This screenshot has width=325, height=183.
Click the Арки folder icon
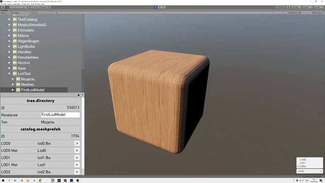pyautogui.click(x=15, y=68)
